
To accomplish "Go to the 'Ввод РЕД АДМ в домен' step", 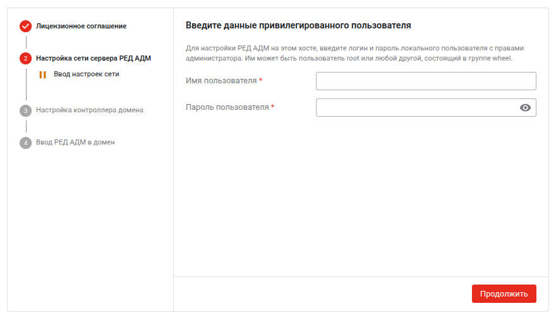I will pos(75,143).
